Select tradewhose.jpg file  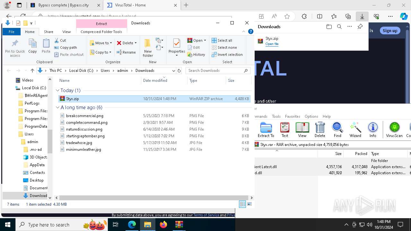tap(154, 143)
